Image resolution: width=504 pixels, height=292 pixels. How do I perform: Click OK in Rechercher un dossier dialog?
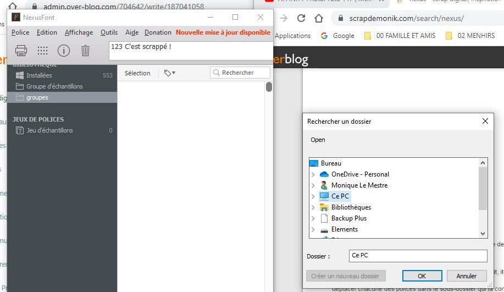tap(422, 276)
